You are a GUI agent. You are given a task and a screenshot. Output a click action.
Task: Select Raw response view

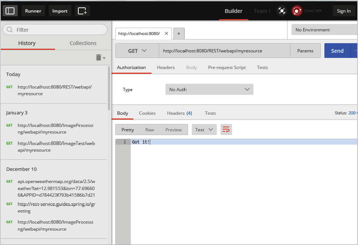click(x=150, y=130)
